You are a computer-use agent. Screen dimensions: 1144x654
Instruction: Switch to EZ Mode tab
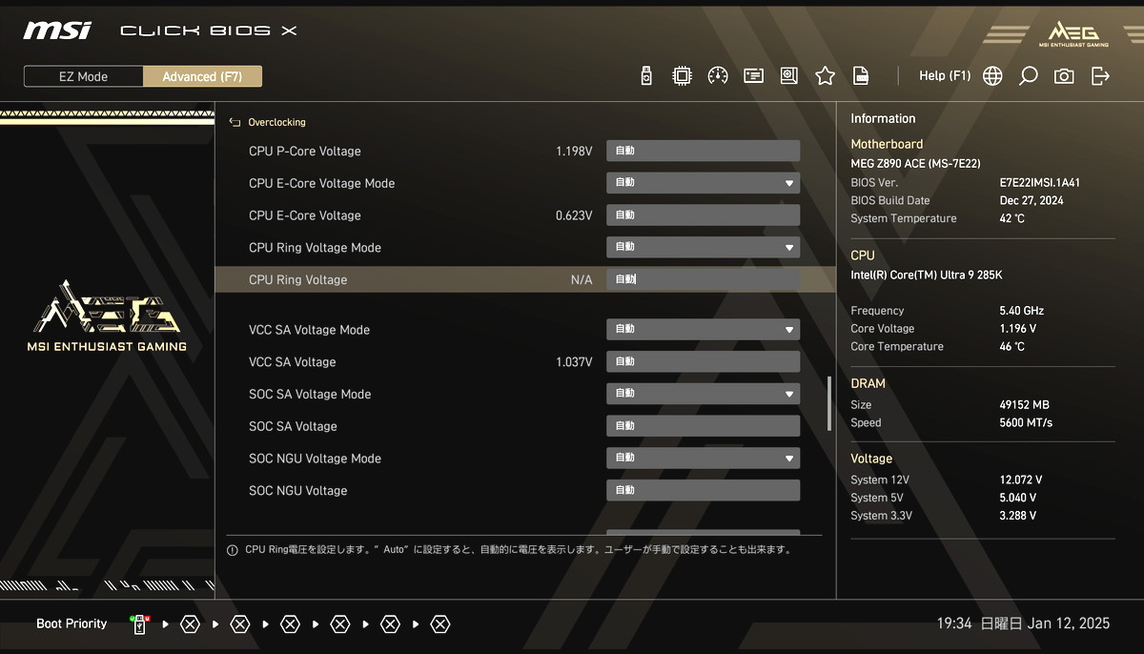coord(83,76)
